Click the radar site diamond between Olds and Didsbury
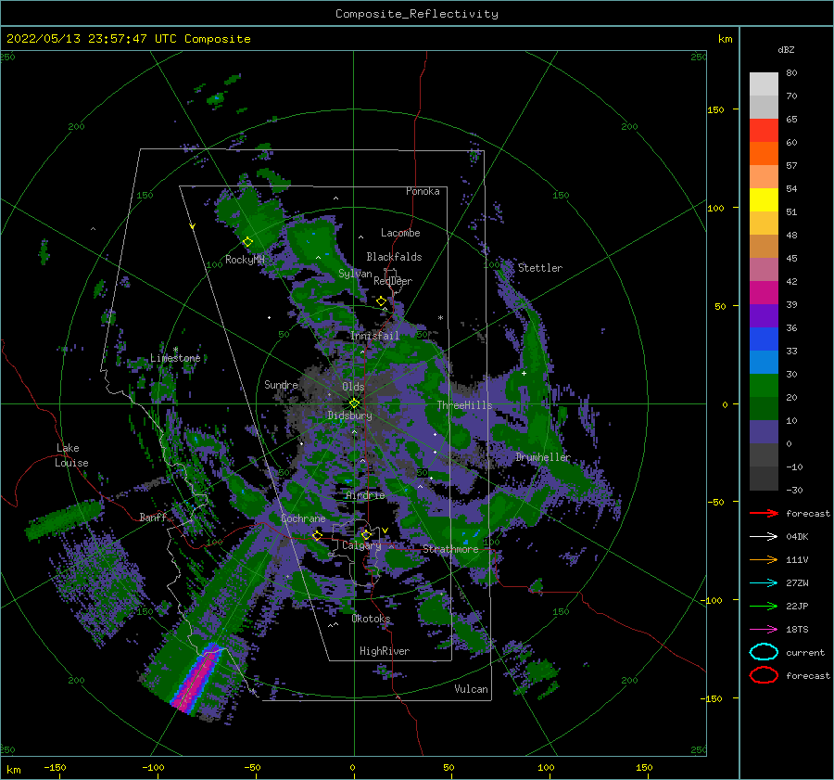The image size is (834, 780). (354, 403)
